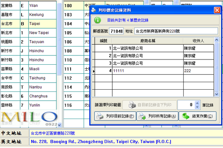
Task: Select 新竹縣 row with code 3
Action: [x=29, y=60]
